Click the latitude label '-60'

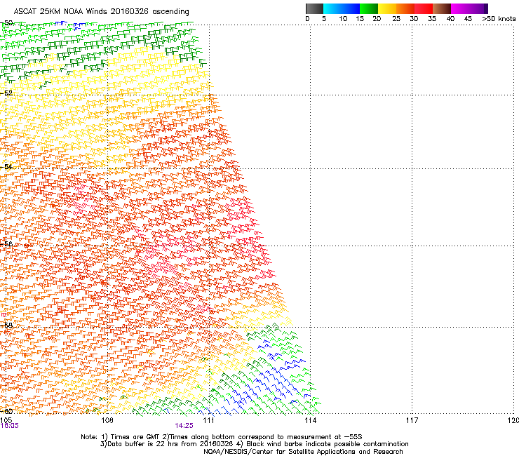(x=7, y=411)
